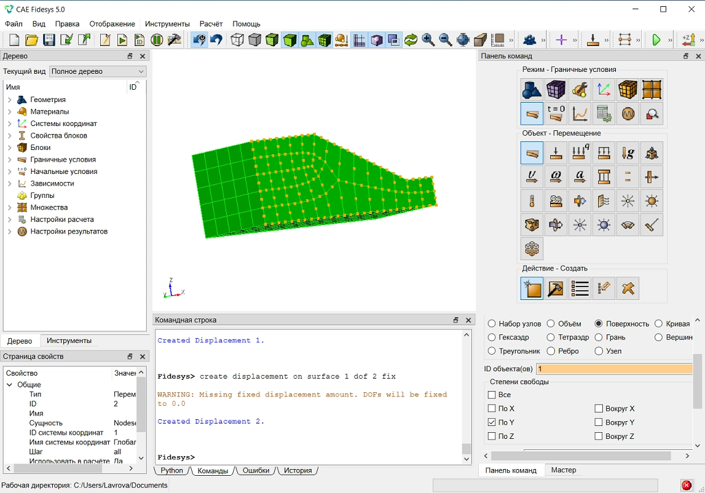Click the ID объекта(ов) input field
This screenshot has height=493, width=705.
pos(614,369)
